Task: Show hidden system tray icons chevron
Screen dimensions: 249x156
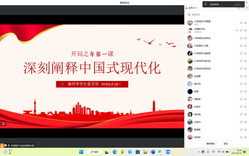Action: click(199, 152)
